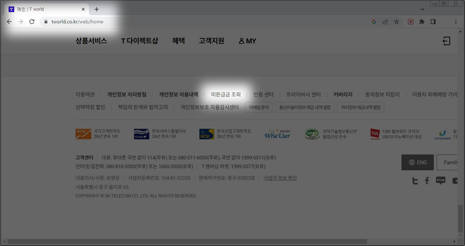Open the 프라이버시 센터 link

304,94
